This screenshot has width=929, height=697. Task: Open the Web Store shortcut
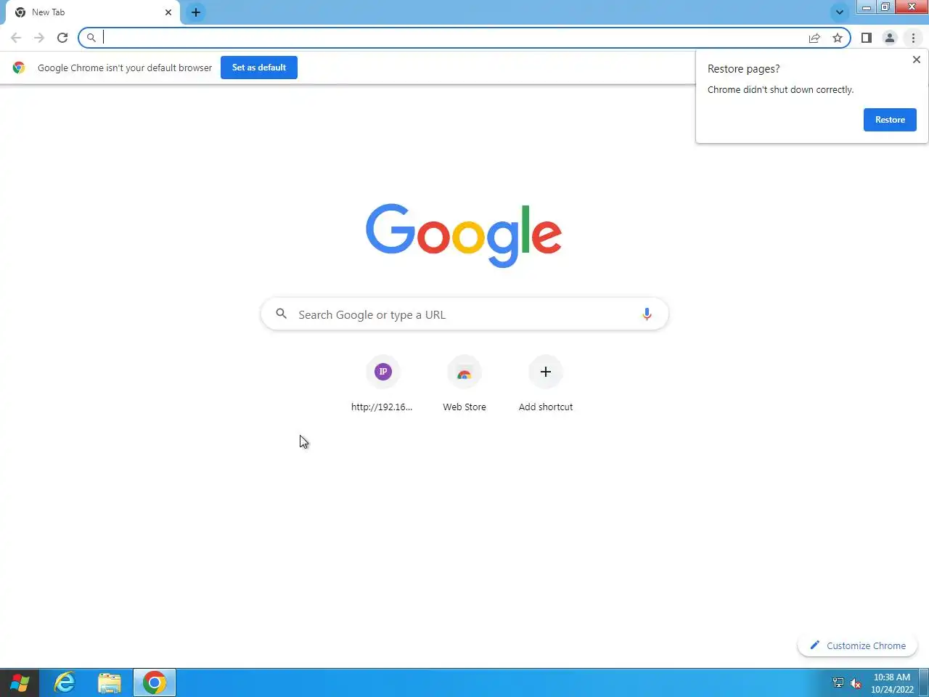[x=464, y=385]
